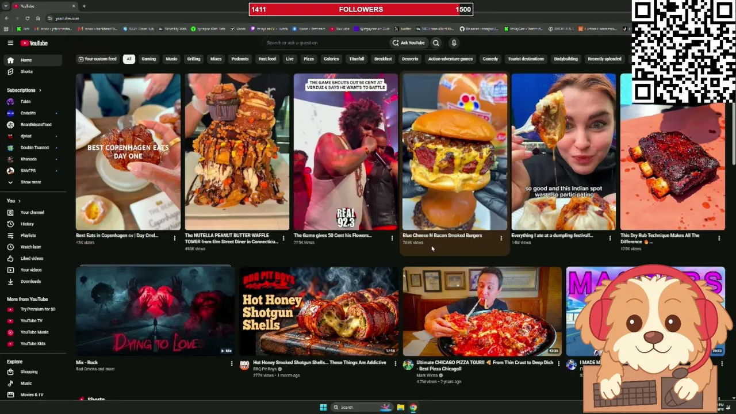Click the YouTube search input field
This screenshot has height=414, width=736.
pyautogui.click(x=325, y=43)
